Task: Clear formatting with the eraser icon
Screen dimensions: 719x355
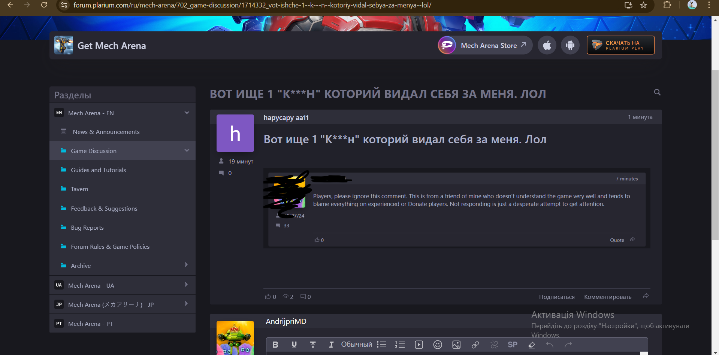Action: tap(531, 345)
